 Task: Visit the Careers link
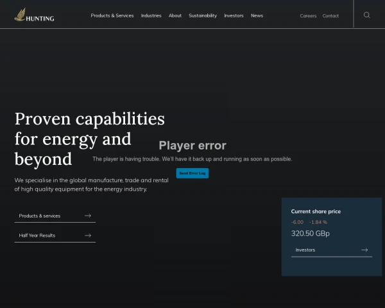[308, 15]
